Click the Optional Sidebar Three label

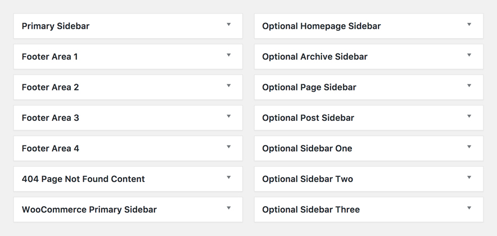point(311,210)
